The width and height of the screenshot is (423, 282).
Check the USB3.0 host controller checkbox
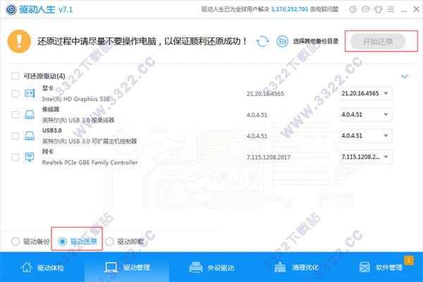pos(15,136)
